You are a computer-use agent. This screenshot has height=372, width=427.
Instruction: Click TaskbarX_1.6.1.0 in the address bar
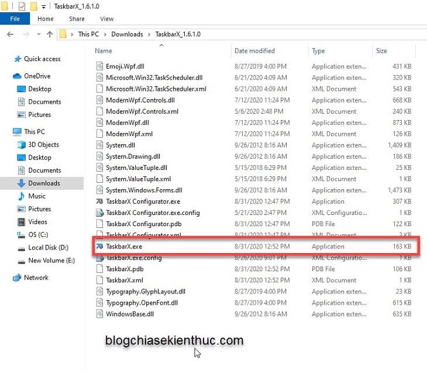tap(178, 34)
